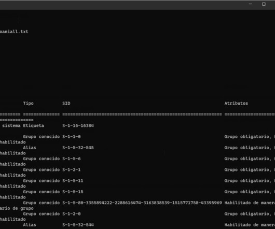Image resolution: width=275 pixels, height=229 pixels.
Task: Click the Etiqueta type entry
Action: (34, 126)
